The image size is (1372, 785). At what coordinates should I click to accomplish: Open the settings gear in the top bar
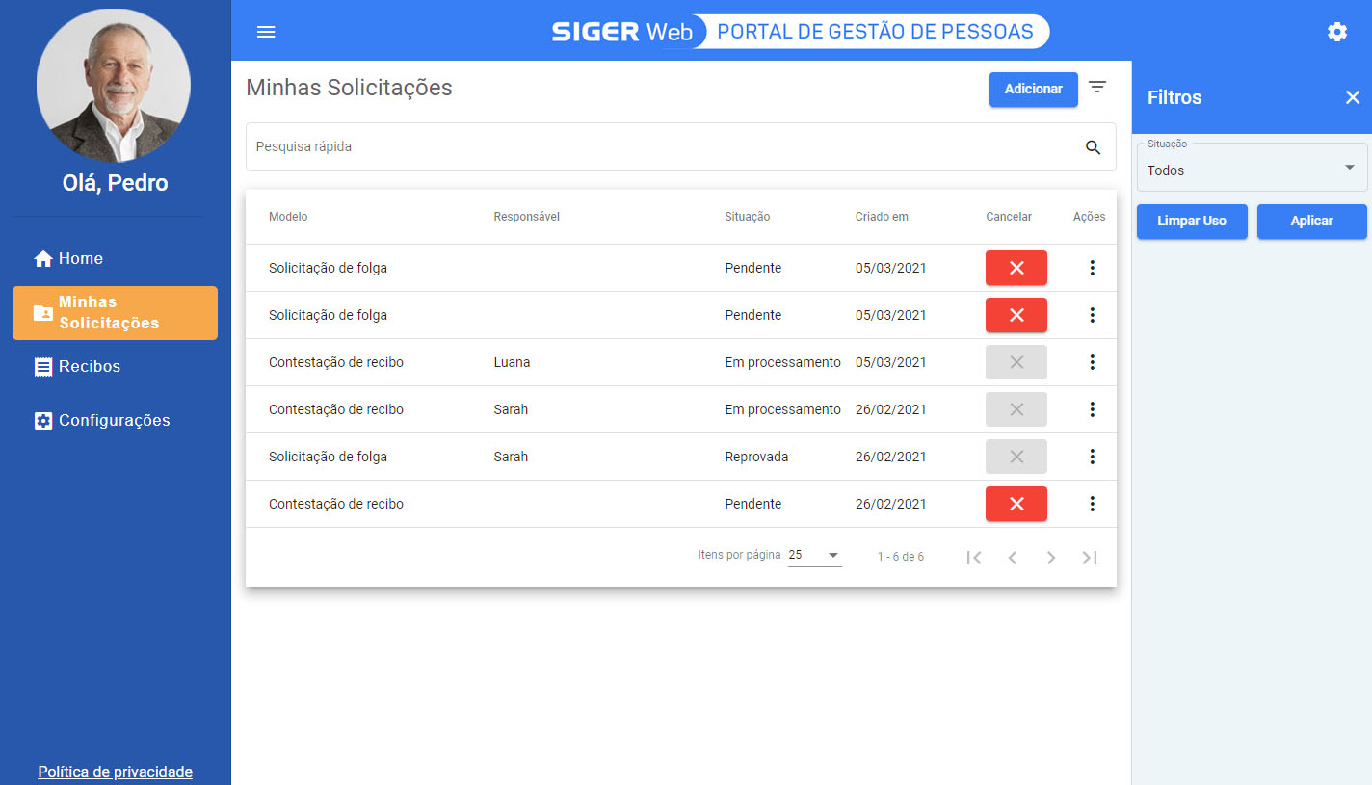[1337, 32]
